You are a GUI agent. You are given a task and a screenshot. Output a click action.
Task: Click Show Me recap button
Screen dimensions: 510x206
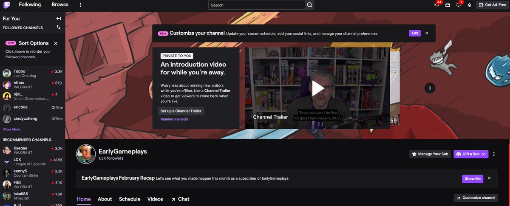pyautogui.click(x=473, y=178)
